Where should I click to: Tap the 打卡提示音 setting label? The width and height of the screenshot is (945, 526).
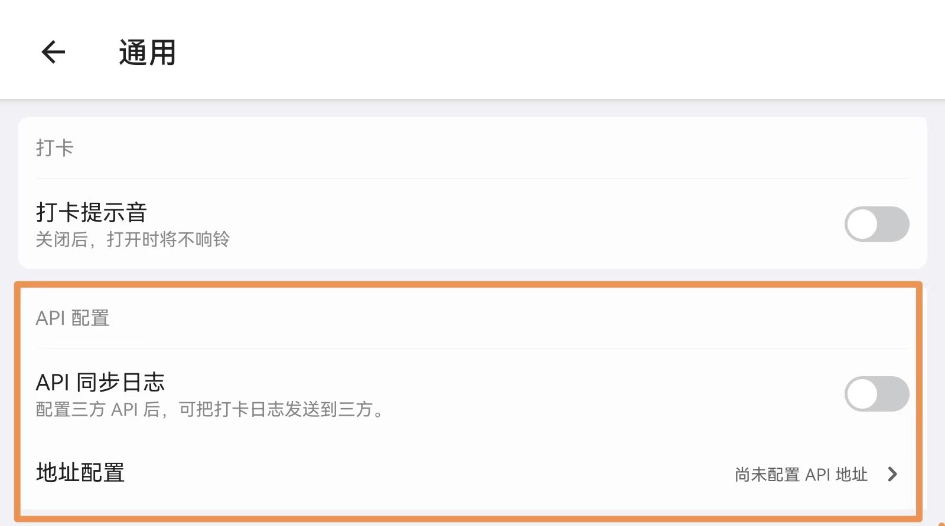92,212
